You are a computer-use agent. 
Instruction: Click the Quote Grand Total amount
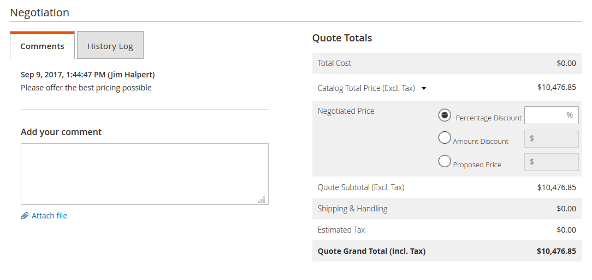point(557,251)
